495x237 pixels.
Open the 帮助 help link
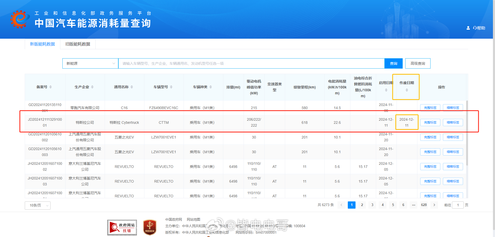tap(479, 28)
